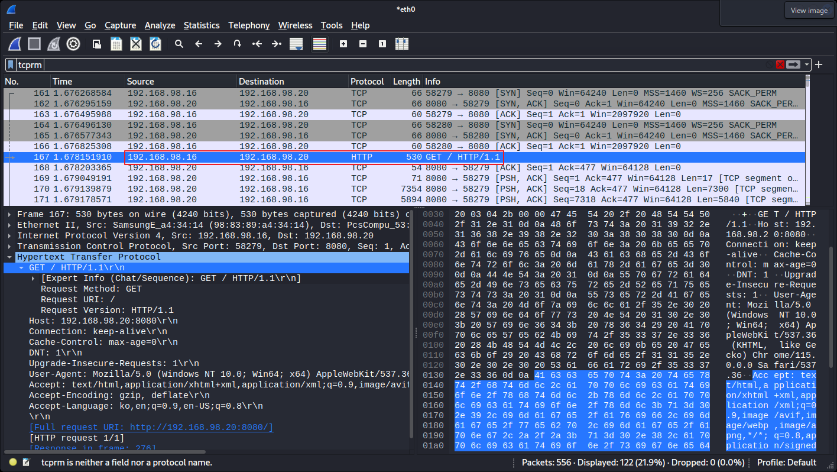This screenshot has height=472, width=837.
Task: Follow the Full request URI hyperlink
Action: tap(152, 427)
